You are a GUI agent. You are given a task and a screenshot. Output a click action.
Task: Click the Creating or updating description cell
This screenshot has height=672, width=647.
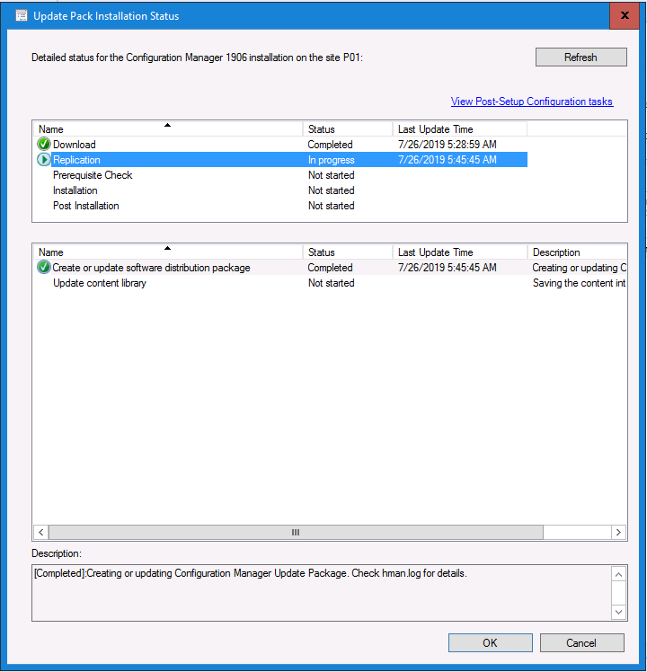(x=579, y=268)
